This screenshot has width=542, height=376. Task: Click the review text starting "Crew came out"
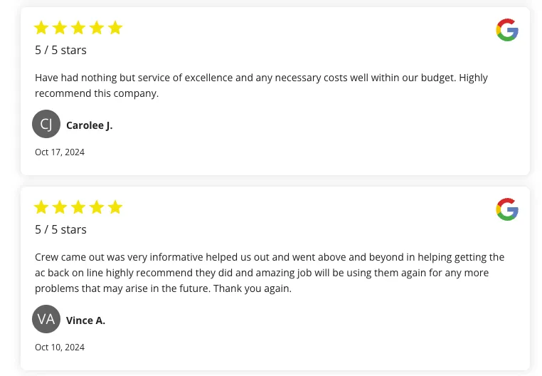point(270,273)
